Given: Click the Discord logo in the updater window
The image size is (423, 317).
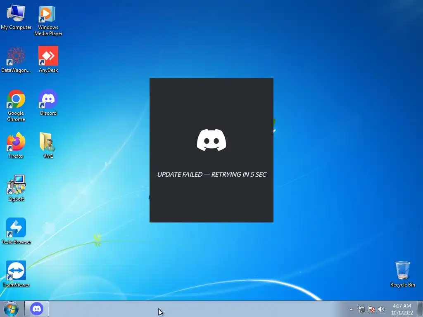Looking at the screenshot, I should click(x=211, y=140).
